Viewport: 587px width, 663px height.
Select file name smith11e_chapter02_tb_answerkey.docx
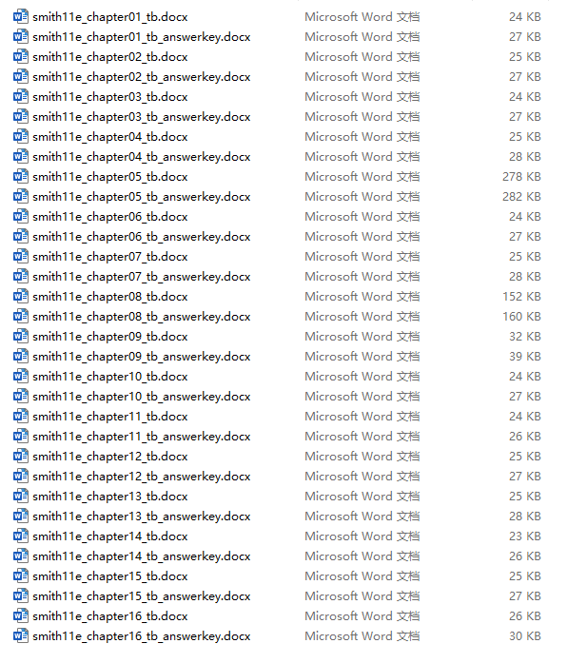tap(141, 77)
